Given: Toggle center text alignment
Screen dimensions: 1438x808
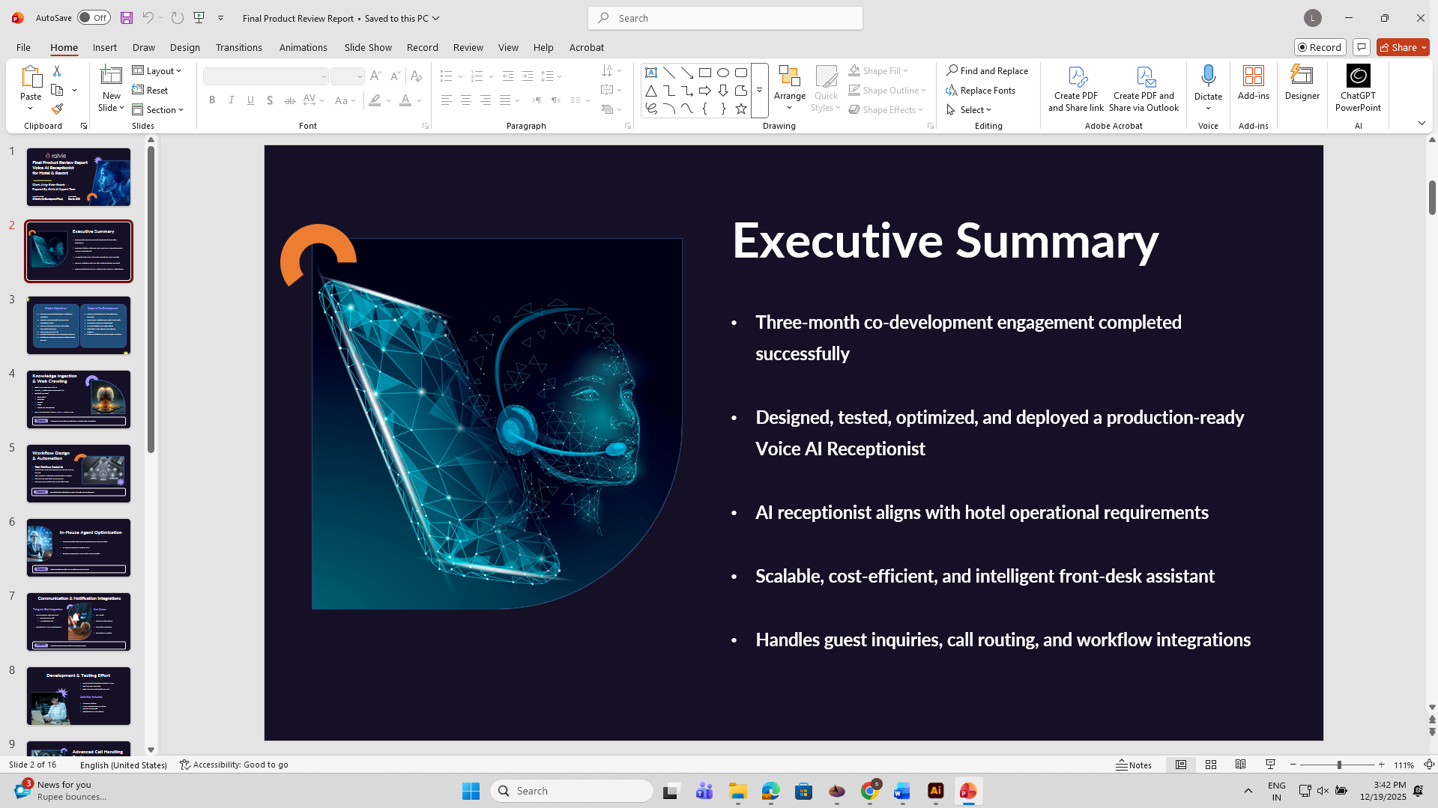Looking at the screenshot, I should (466, 100).
